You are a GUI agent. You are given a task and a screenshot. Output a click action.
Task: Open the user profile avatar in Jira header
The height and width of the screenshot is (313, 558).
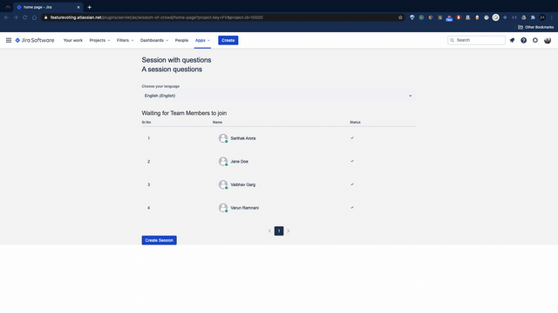pyautogui.click(x=548, y=41)
